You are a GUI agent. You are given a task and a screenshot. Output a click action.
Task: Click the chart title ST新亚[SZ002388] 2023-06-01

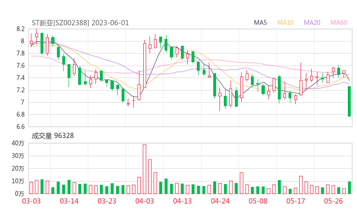tap(81, 23)
